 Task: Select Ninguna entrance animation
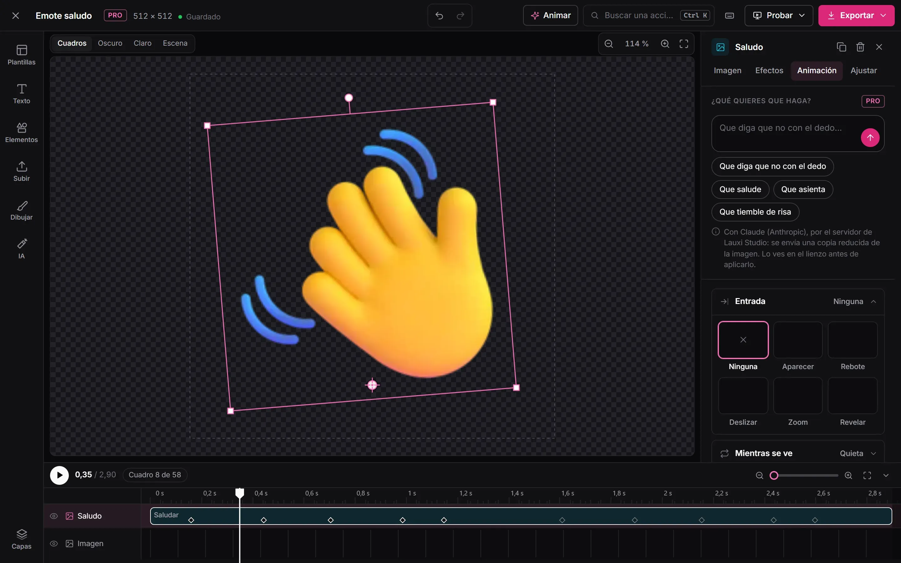(x=743, y=346)
